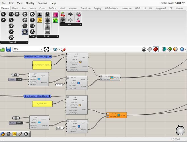Save document with blue floppy icon
This screenshot has width=187, height=142.
pyautogui.click(x=9, y=49)
